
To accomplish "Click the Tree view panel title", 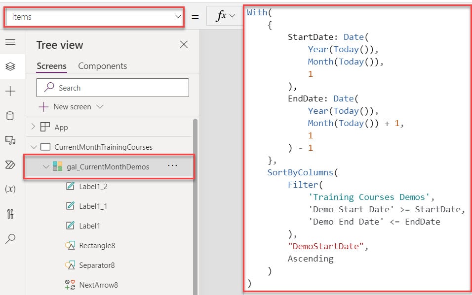I will coord(60,45).
